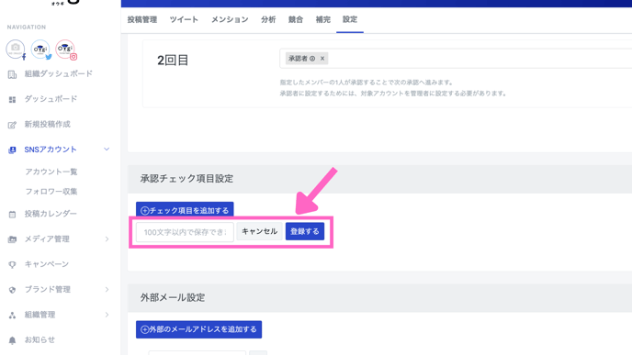Click the お知らせ bell icon

click(12, 340)
